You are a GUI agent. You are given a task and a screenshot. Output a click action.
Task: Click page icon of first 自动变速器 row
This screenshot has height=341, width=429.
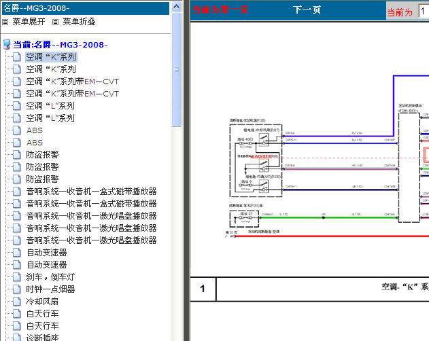coord(17,253)
